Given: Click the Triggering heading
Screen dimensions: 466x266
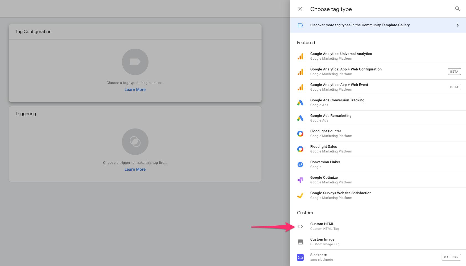Looking at the screenshot, I should point(26,114).
